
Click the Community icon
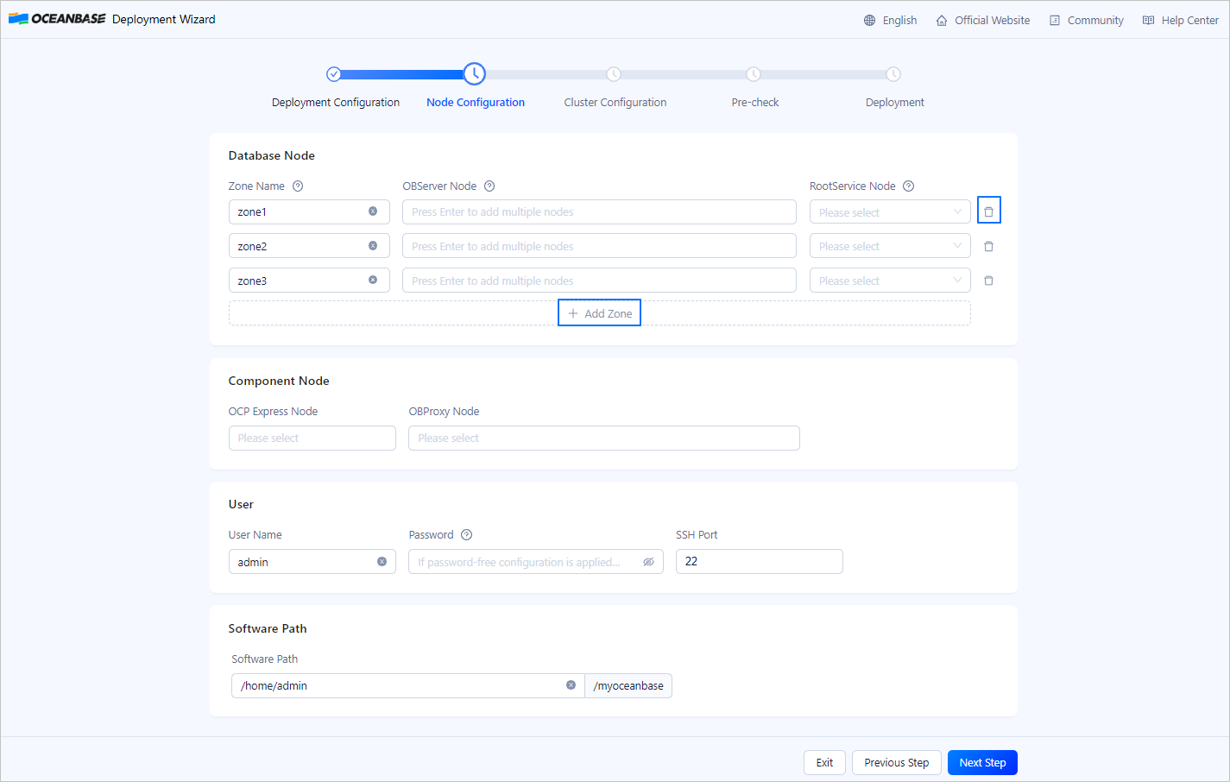point(1055,20)
